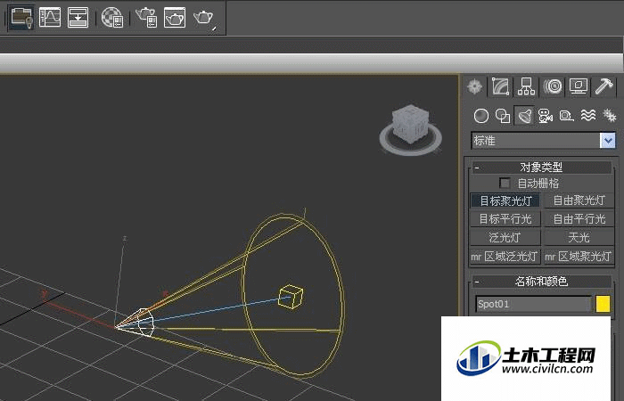
Task: Switch to the Hierarchy panel tab
Action: click(x=526, y=86)
